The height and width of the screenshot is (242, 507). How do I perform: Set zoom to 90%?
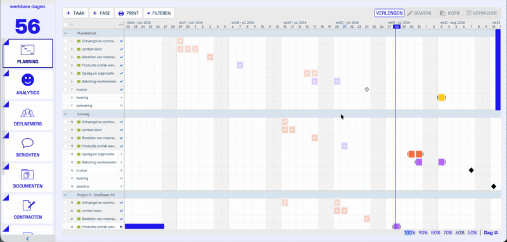coord(423,232)
